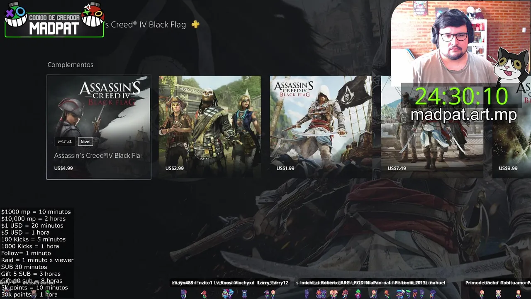The image size is (531, 299).
Task: Click the MADPAT creator code logo
Action: point(54,20)
